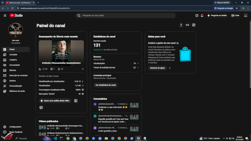Image resolution: width=251 pixels, height=141 pixels.
Task: Expand Classificação por visualizações arrow
Action: (x=83, y=81)
